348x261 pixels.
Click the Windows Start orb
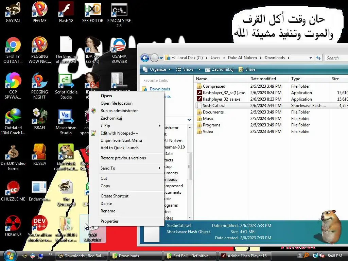[x=9, y=256]
